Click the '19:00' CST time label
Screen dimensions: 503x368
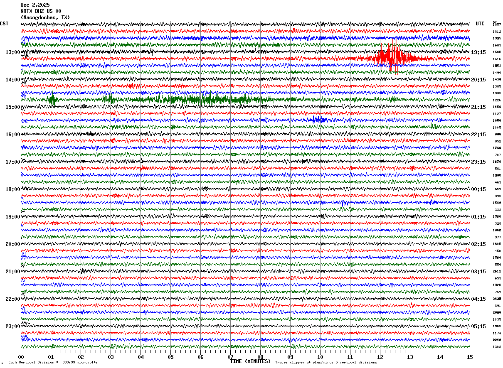[x=13, y=217]
